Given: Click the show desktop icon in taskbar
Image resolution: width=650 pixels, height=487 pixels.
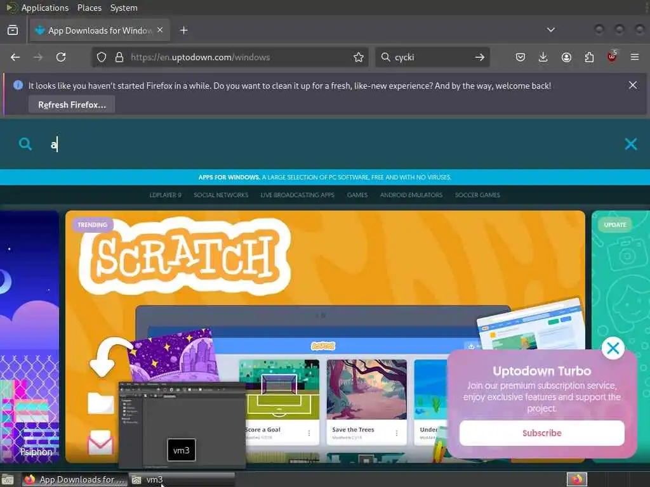Looking at the screenshot, I should [8, 479].
